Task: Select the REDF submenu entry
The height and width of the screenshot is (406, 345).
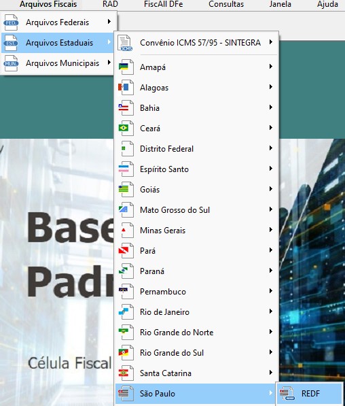Action: click(310, 394)
